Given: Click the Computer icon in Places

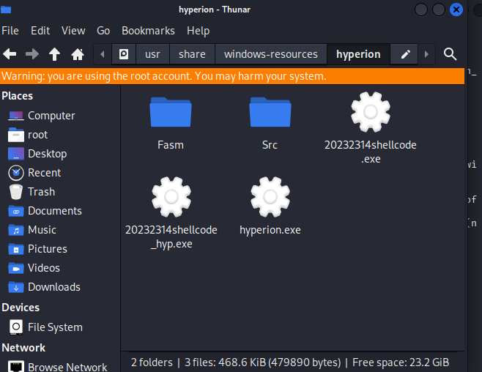Looking at the screenshot, I should pyautogui.click(x=16, y=116).
